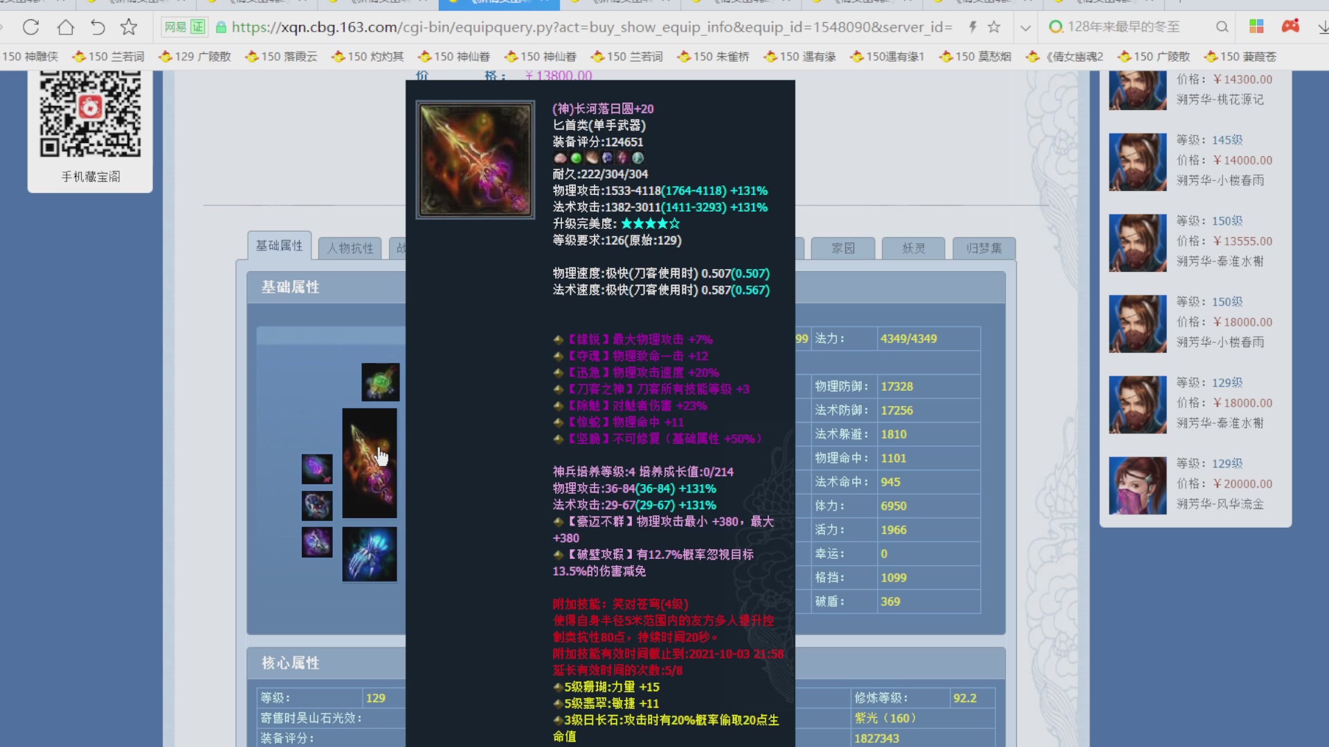Open the ¥20000 风华流金 female avatar
1329x747 pixels.
[1137, 486]
